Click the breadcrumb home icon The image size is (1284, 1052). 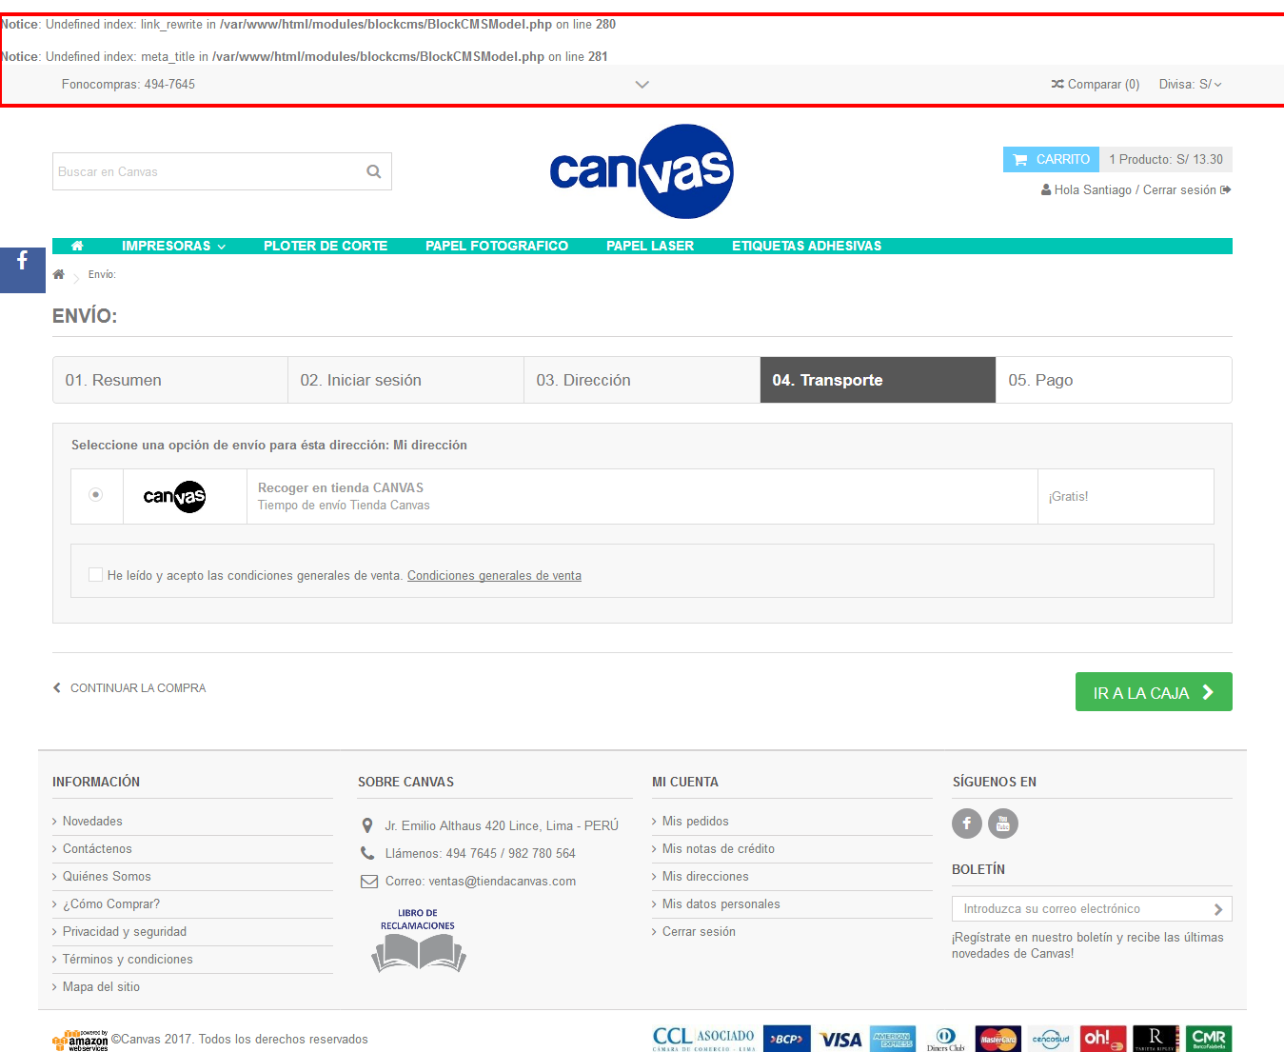pyautogui.click(x=59, y=274)
